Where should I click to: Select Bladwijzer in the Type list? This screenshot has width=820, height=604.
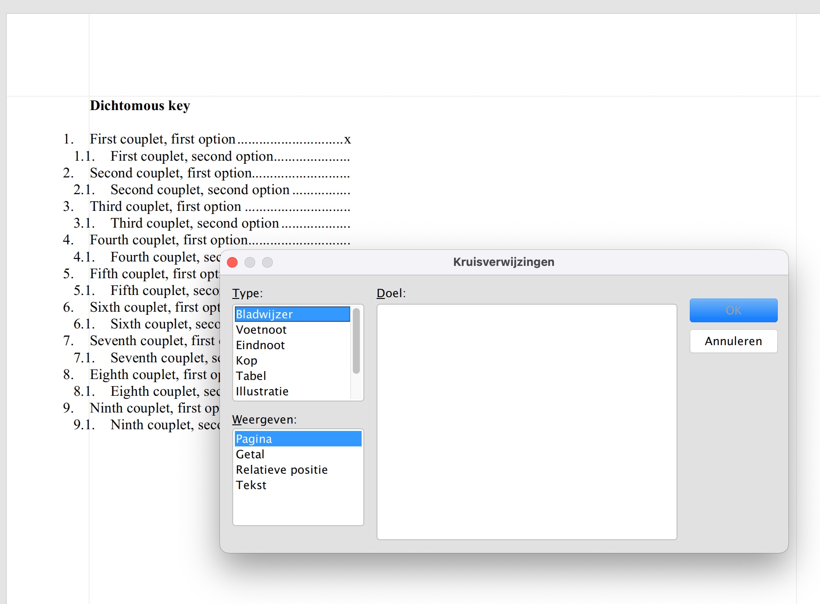292,314
